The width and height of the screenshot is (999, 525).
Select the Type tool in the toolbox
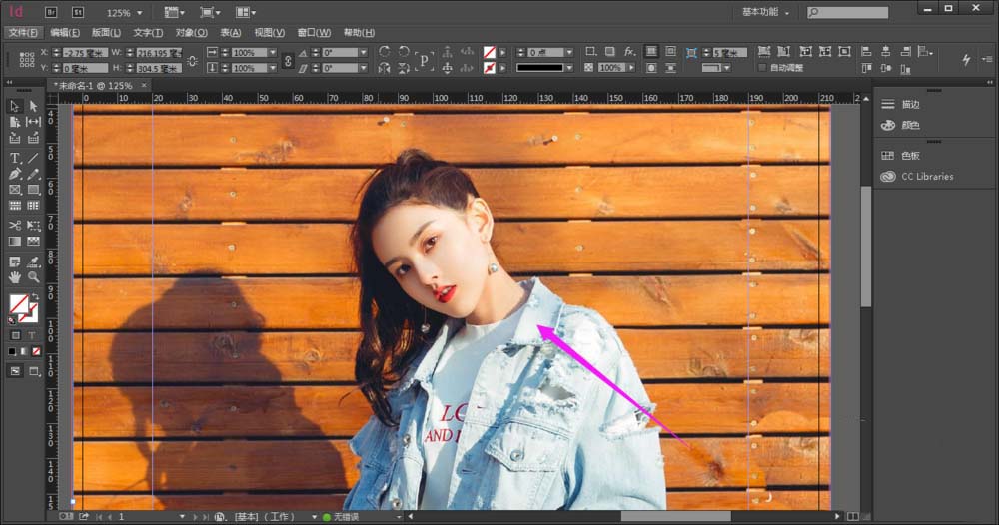click(x=15, y=158)
